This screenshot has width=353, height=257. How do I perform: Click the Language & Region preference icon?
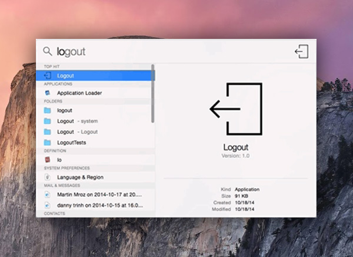(x=48, y=177)
